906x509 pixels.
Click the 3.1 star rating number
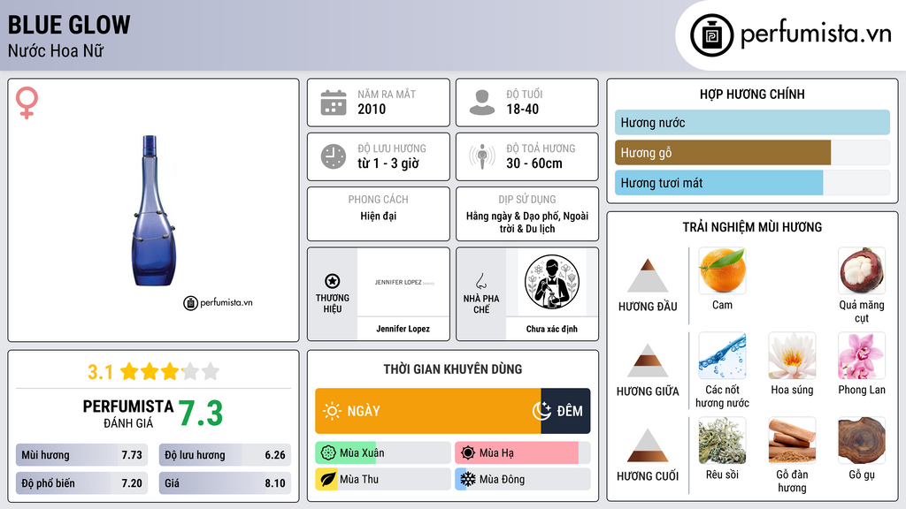pos(100,372)
